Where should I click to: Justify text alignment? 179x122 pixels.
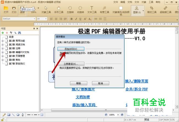point(65,19)
